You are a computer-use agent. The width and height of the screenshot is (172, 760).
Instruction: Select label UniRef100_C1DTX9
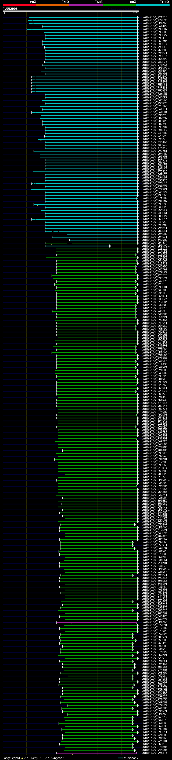[x=154, y=687]
